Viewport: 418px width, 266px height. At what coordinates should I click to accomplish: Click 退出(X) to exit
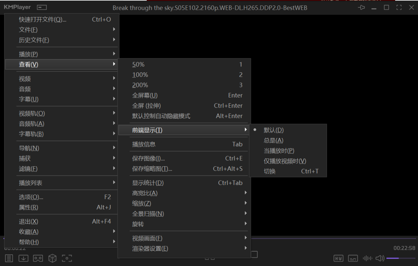coord(61,222)
